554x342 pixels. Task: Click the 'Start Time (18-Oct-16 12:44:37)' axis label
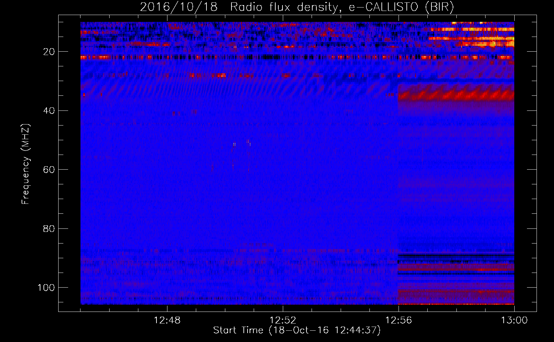[x=297, y=330]
